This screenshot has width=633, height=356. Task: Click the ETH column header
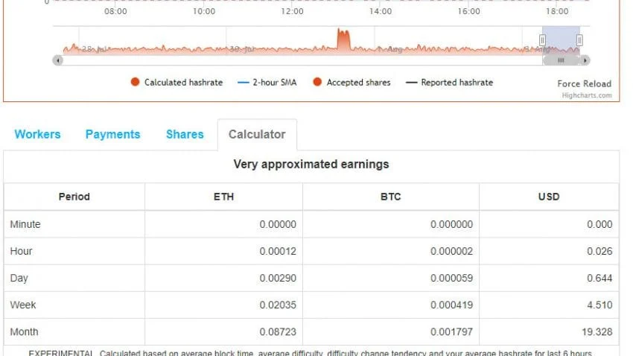point(223,197)
